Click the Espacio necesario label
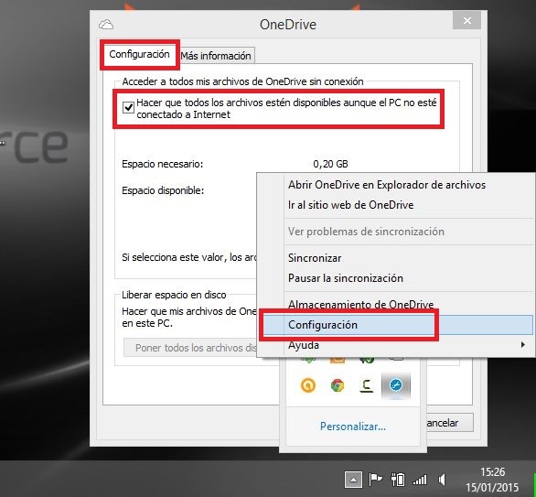 pyautogui.click(x=163, y=164)
